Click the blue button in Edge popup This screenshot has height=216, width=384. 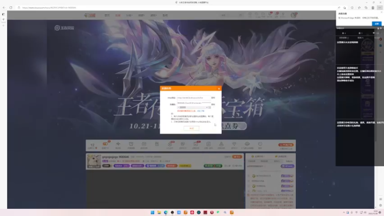(377, 24)
